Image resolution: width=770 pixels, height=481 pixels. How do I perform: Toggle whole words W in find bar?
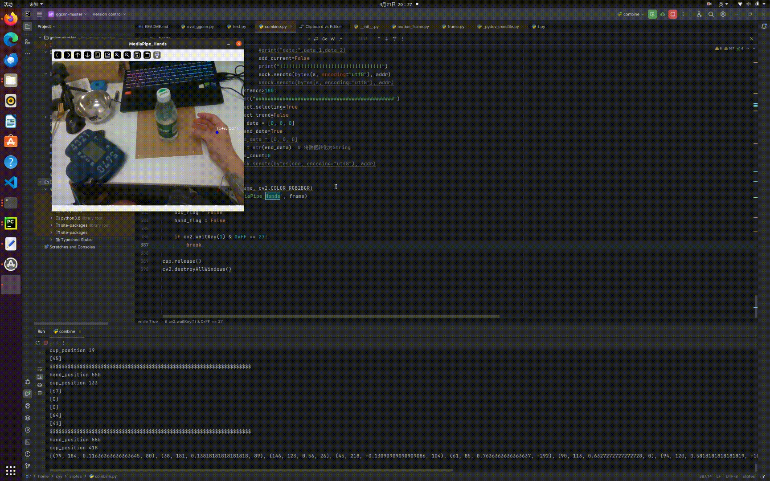tap(332, 39)
